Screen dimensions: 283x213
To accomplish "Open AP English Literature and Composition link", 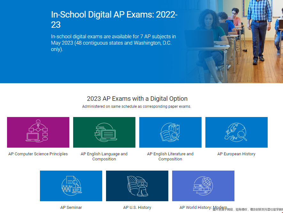I will 170,156.
